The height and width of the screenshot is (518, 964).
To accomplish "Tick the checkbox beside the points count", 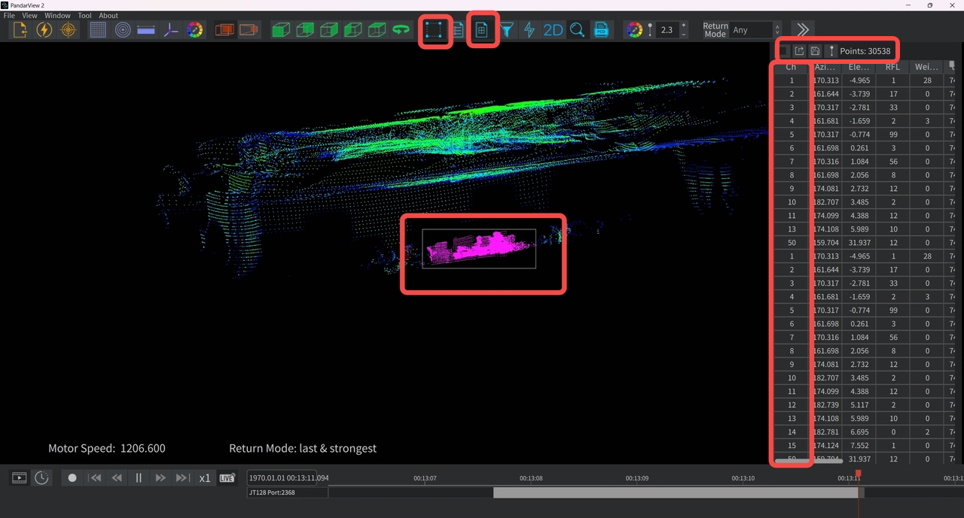I will pos(784,50).
